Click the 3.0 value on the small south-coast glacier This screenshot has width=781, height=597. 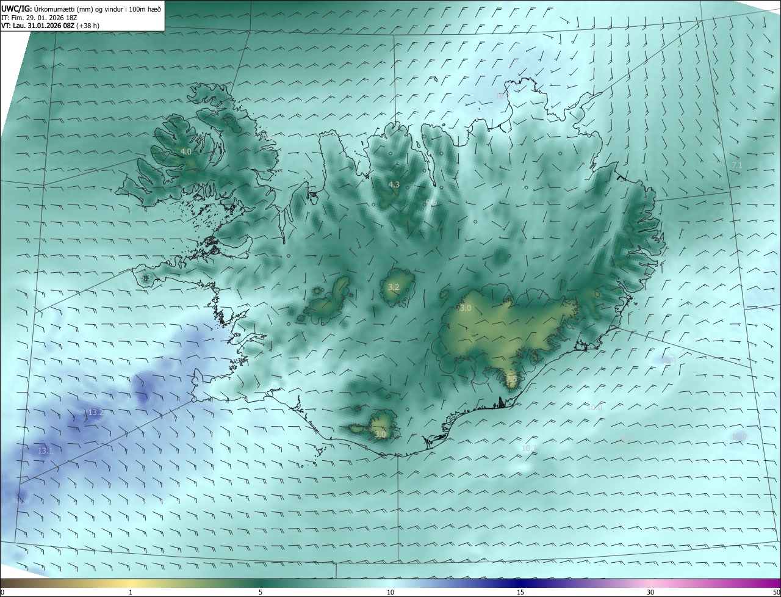coord(380,435)
